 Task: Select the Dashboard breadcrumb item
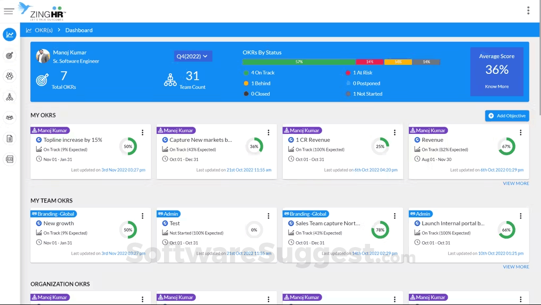[x=79, y=30]
